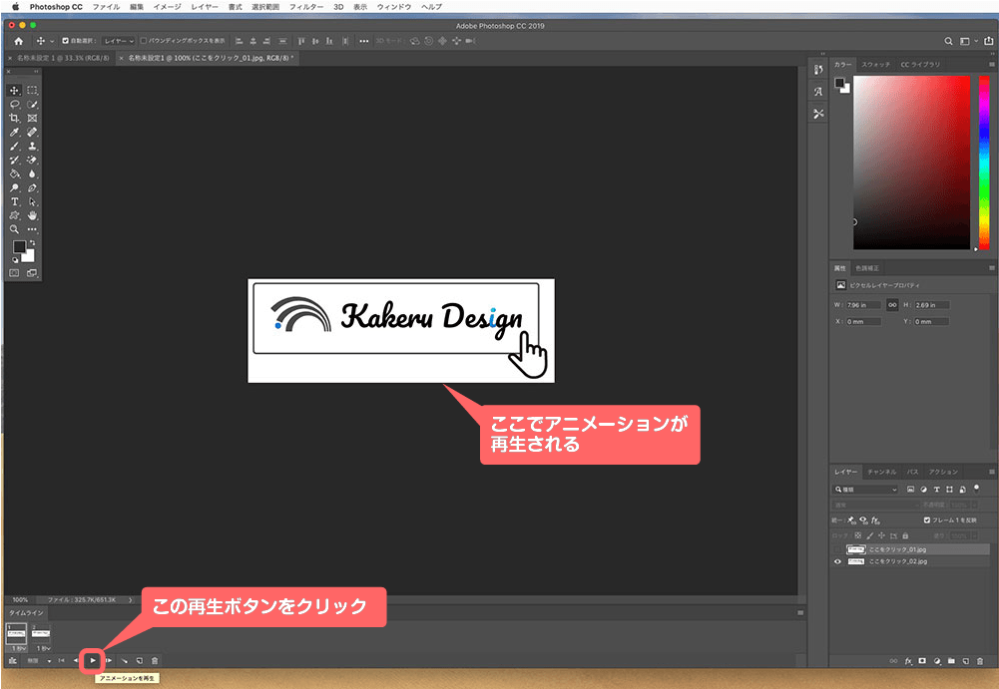999x689 pixels.
Task: Toggle pixel layer filter icon
Action: pos(910,489)
